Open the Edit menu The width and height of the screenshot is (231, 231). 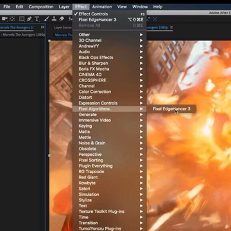click(x=19, y=7)
